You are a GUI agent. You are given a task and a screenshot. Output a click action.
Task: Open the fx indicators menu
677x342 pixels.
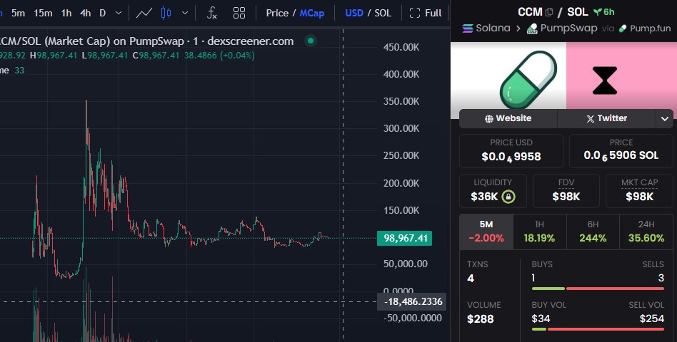coord(211,13)
